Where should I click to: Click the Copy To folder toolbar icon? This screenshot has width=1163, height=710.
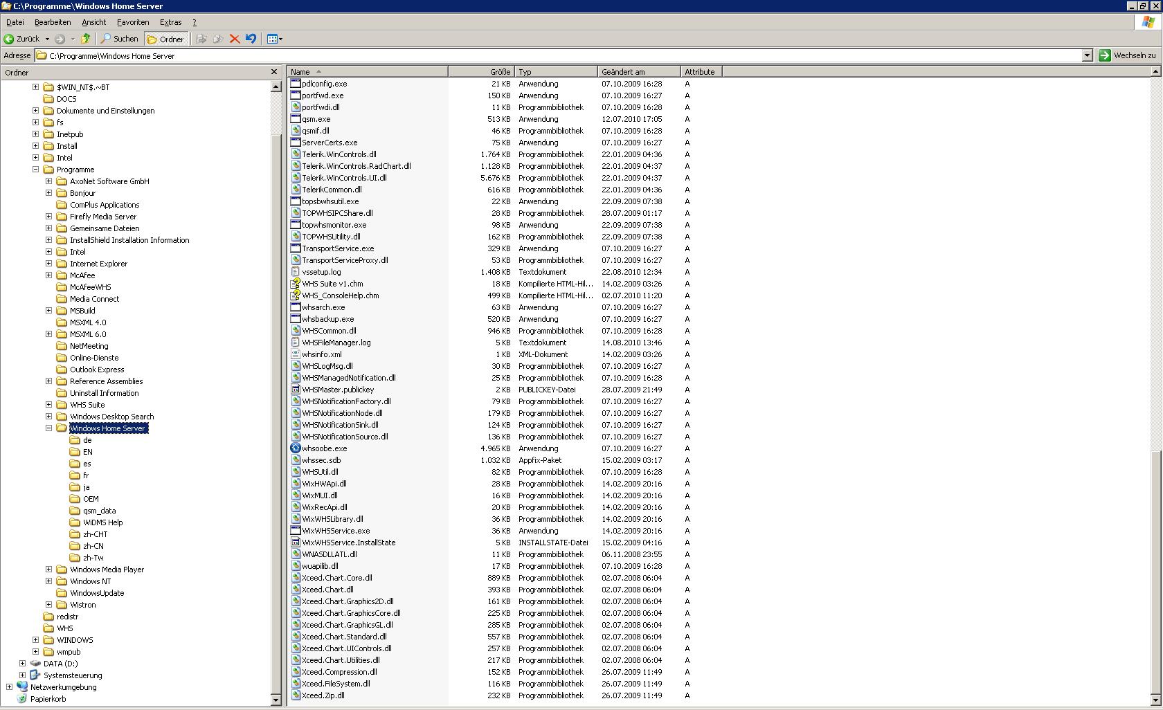click(x=218, y=39)
